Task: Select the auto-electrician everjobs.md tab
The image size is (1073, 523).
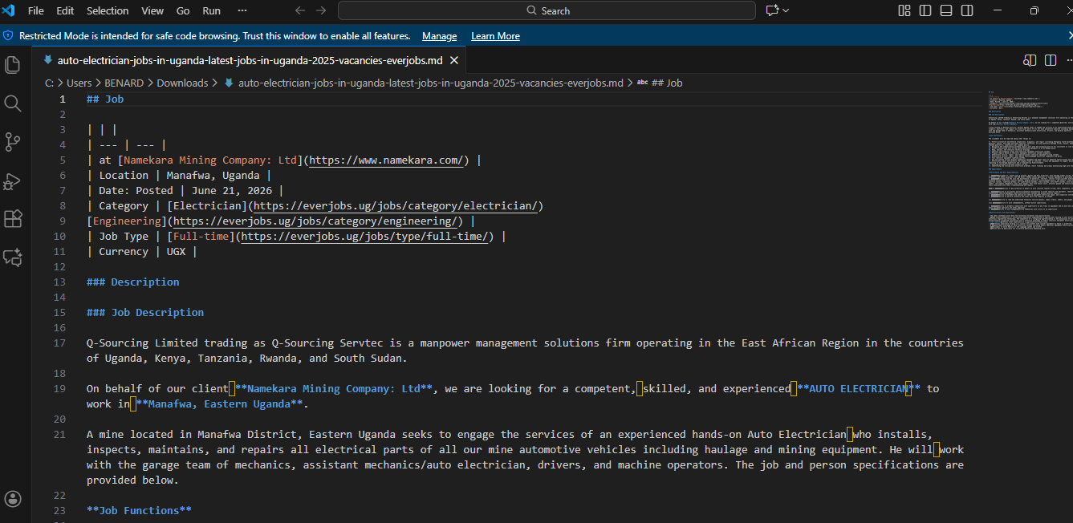Action: click(x=250, y=60)
